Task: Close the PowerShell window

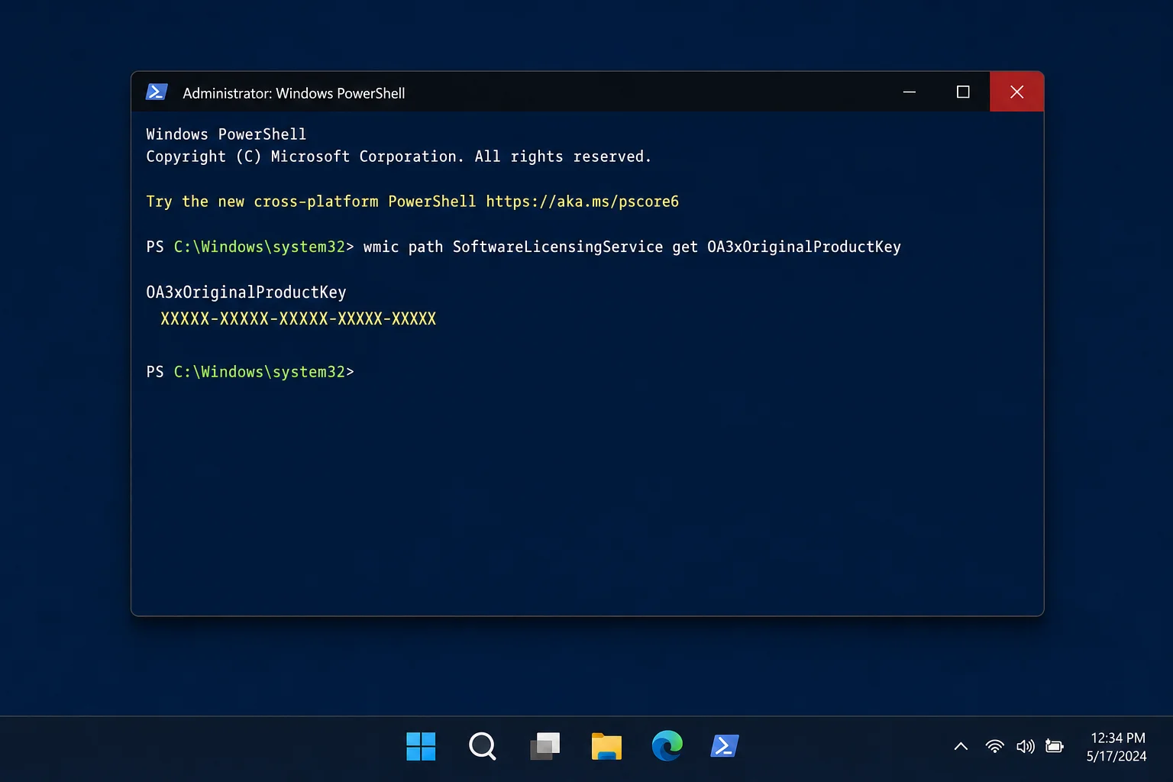Action: [1016, 92]
